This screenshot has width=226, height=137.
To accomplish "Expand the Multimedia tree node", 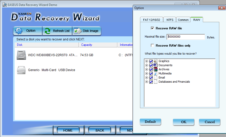I will [146, 74].
